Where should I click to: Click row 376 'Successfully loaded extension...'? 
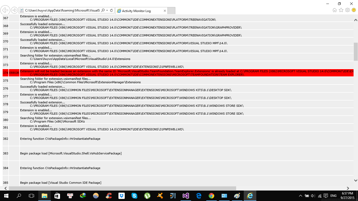pyautogui.click(x=42, y=87)
